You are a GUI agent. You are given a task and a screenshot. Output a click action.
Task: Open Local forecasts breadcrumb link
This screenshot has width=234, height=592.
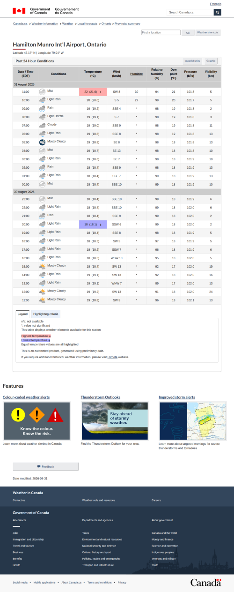tap(88, 23)
